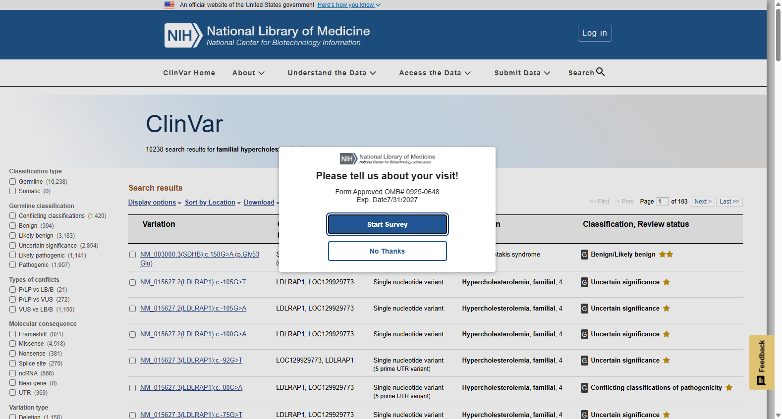
Task: Click the G badge in the c.-105G>T row
Action: (584, 282)
